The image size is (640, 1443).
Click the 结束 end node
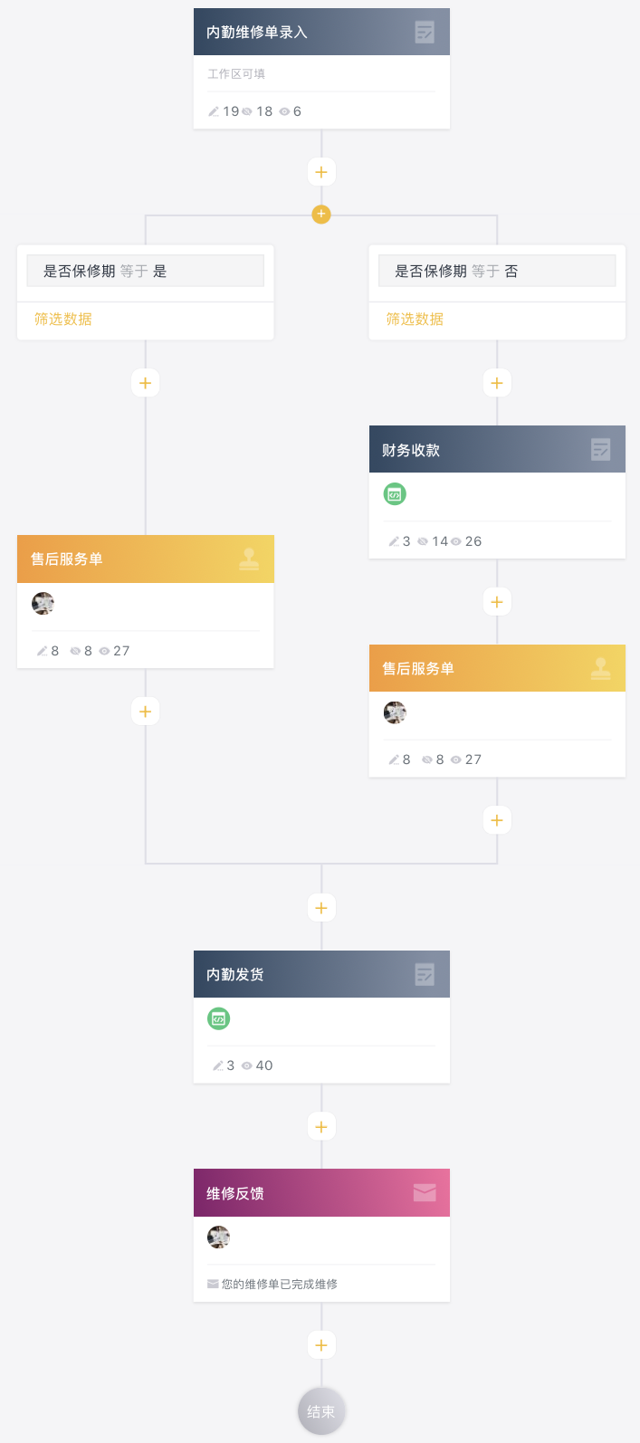pos(321,1411)
